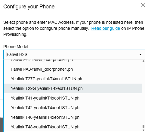
Task: Click the instruction text about MAC Address
Action: point(74,28)
